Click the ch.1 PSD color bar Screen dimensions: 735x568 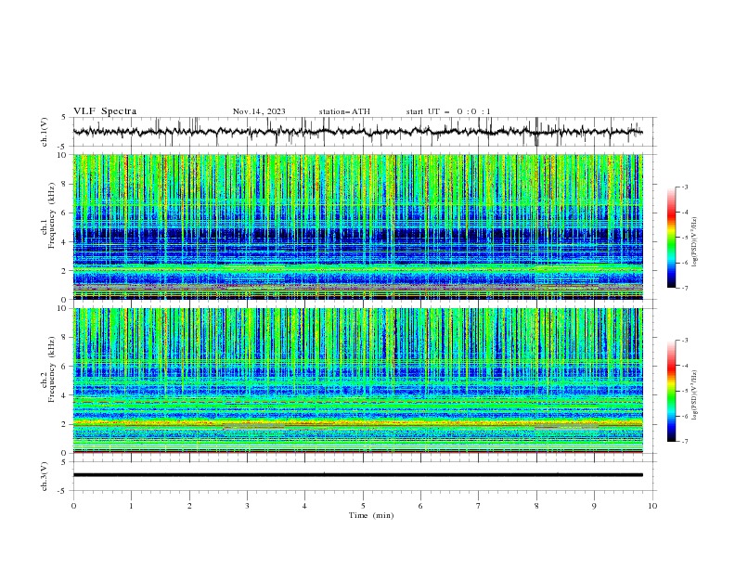[x=671, y=238]
